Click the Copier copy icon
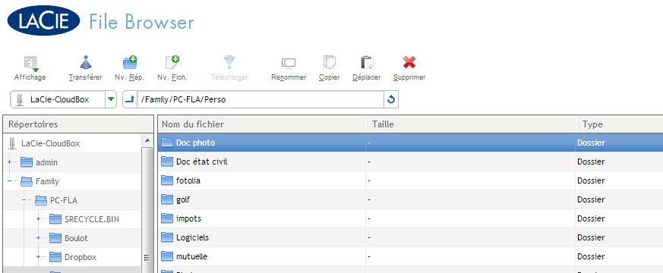Screen dimensions: 663x273 [x=330, y=62]
